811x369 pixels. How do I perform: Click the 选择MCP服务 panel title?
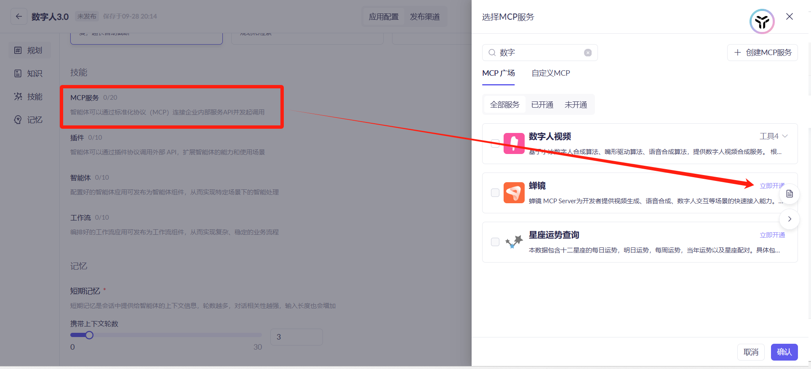pos(508,17)
